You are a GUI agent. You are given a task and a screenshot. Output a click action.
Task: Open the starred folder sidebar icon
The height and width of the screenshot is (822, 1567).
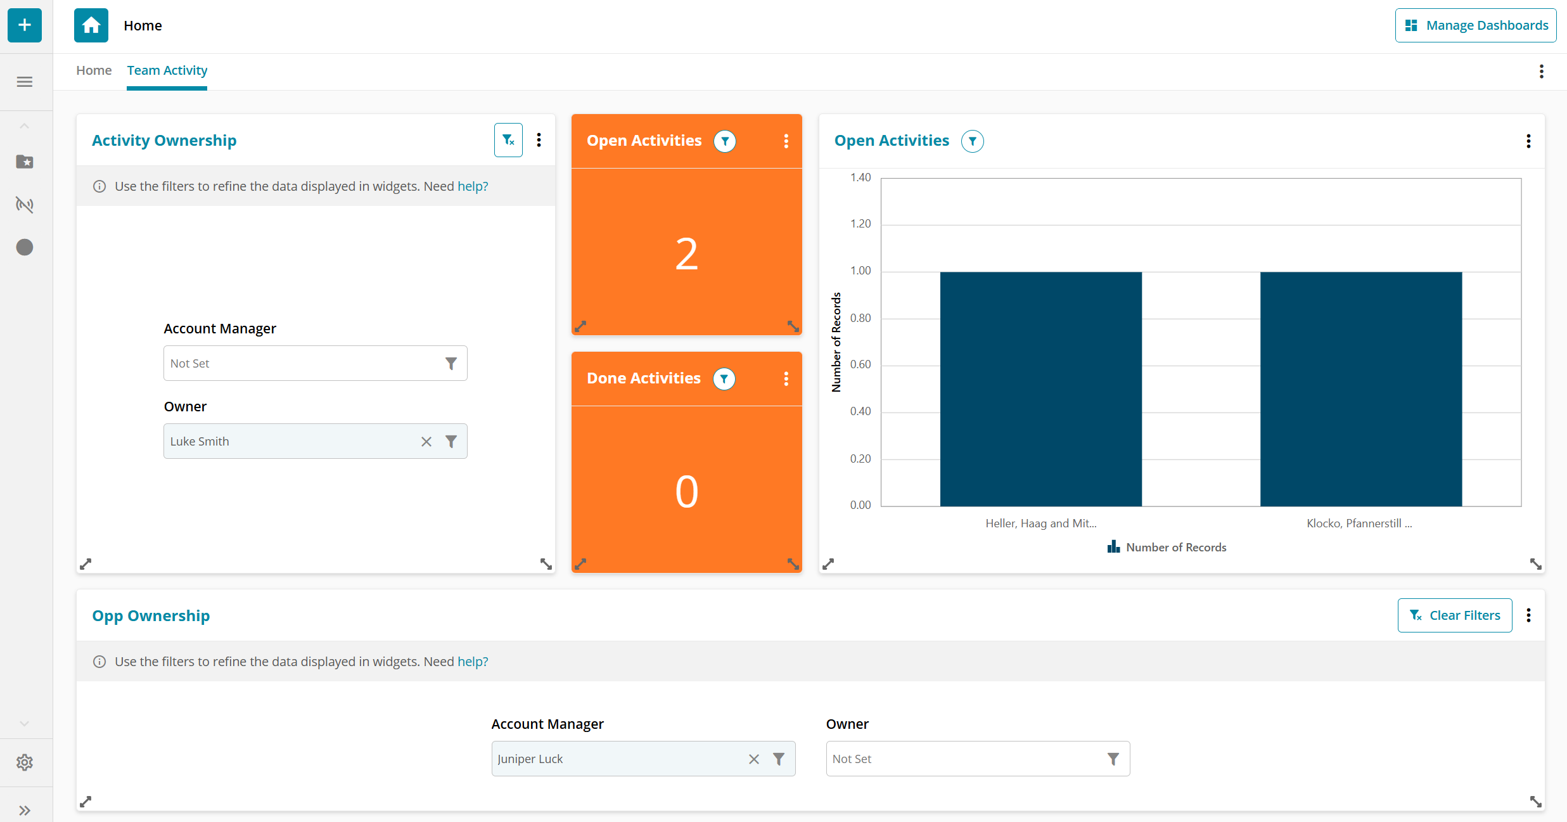pyautogui.click(x=25, y=162)
